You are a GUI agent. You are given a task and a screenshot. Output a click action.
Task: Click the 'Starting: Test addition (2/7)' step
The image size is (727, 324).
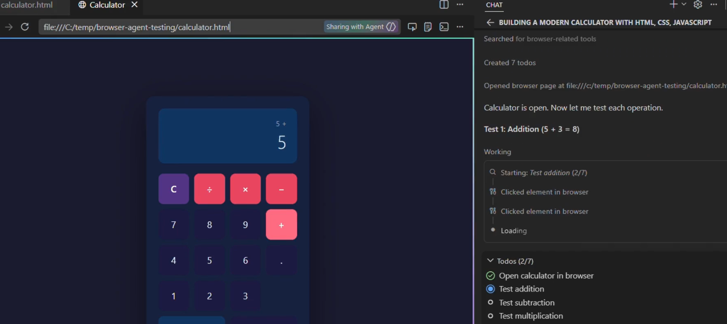(x=543, y=172)
